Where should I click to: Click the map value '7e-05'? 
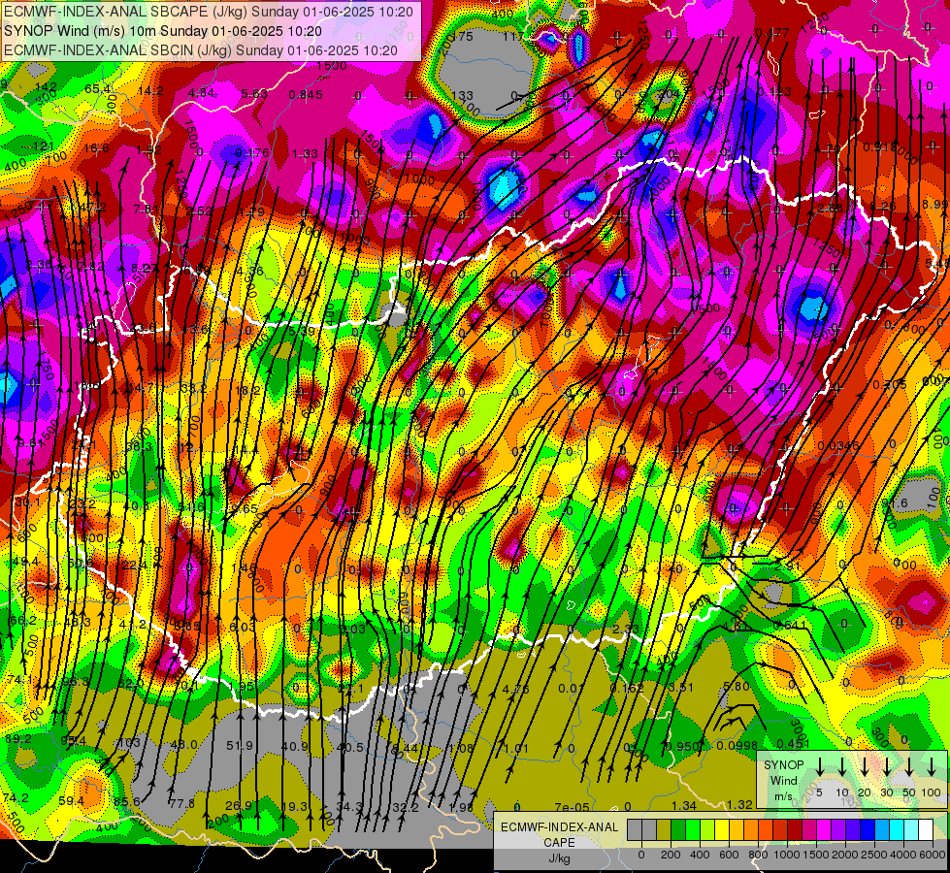coord(572,807)
